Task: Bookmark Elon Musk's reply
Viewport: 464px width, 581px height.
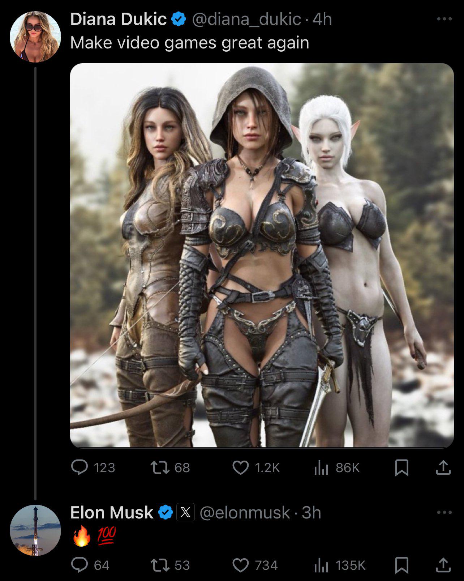Action: coord(401,565)
